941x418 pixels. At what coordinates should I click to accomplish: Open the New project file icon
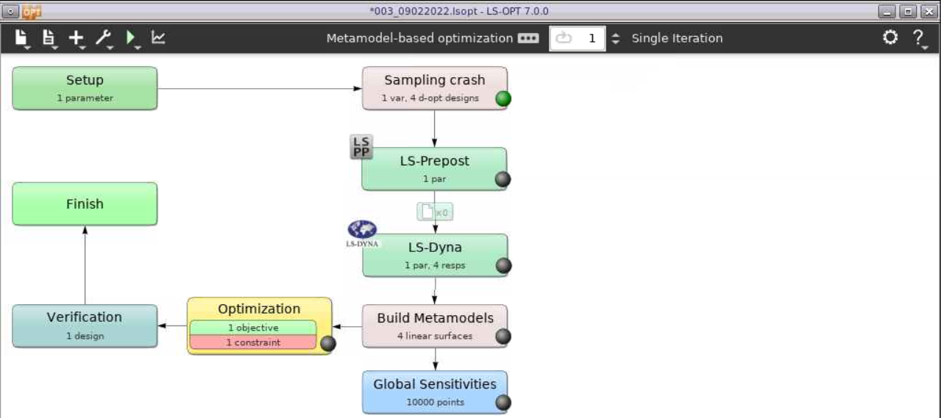pyautogui.click(x=21, y=37)
